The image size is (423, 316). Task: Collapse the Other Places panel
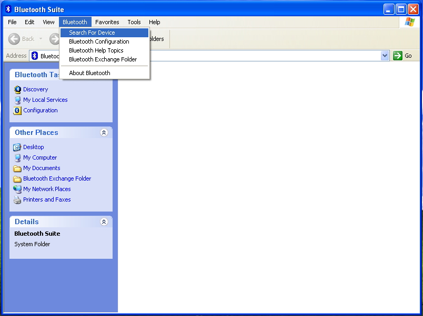(x=104, y=132)
